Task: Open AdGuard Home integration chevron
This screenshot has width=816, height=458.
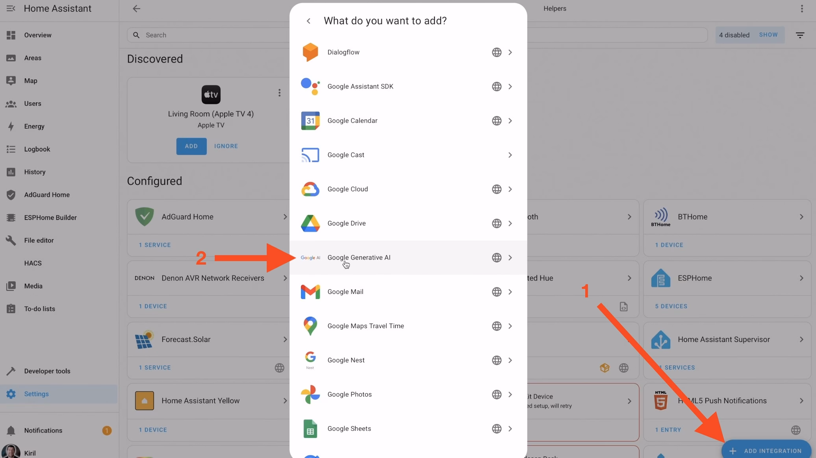Action: point(285,217)
